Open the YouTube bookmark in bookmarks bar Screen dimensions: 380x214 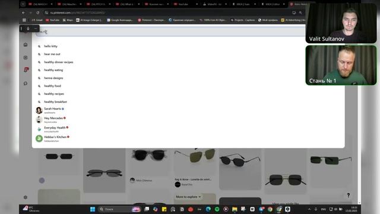coord(53,20)
